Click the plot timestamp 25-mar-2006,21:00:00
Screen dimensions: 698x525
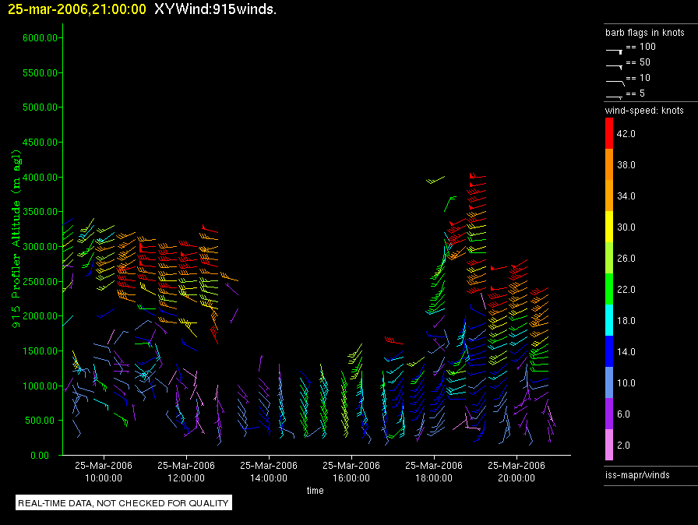click(x=77, y=9)
